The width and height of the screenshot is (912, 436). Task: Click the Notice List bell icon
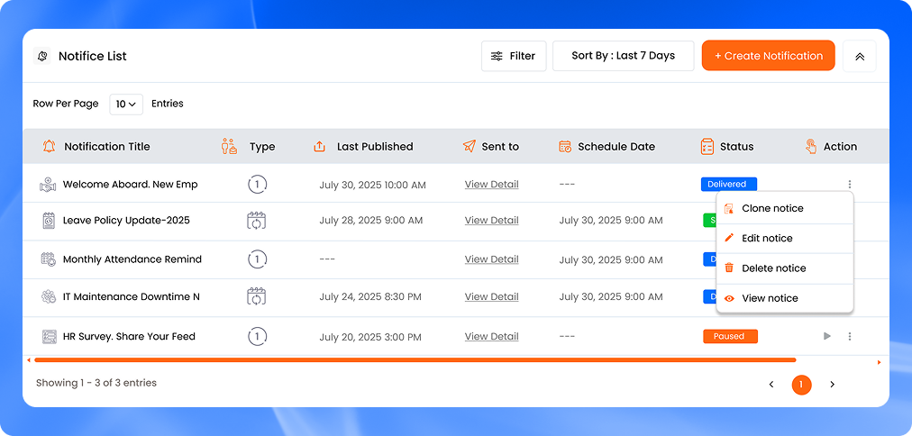coord(42,56)
